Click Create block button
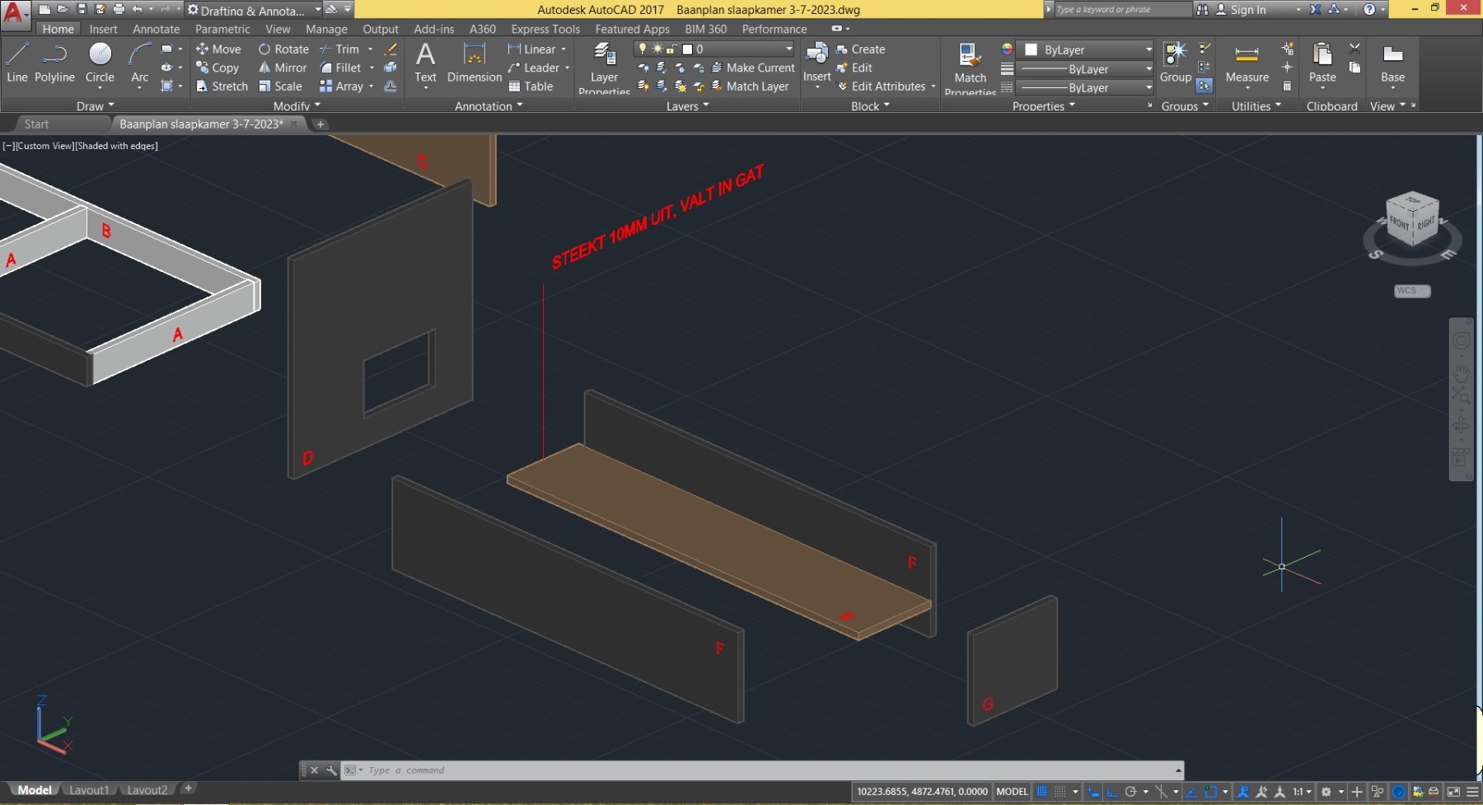The image size is (1483, 805). pos(860,49)
